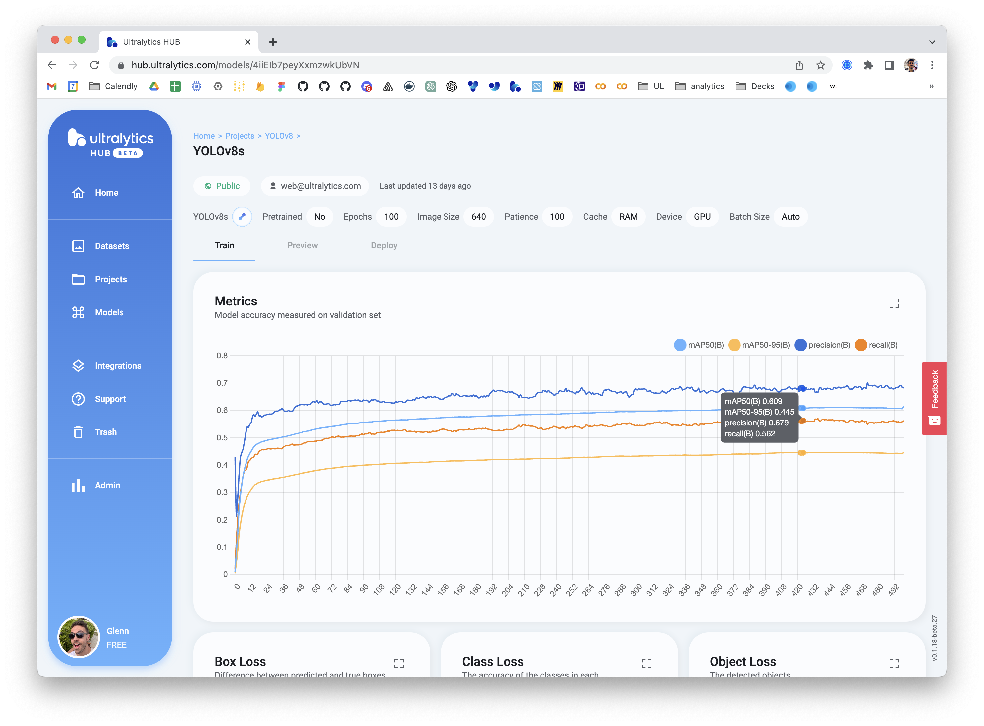Open the Chrome menu with three dots
The height and width of the screenshot is (726, 984).
coord(932,65)
